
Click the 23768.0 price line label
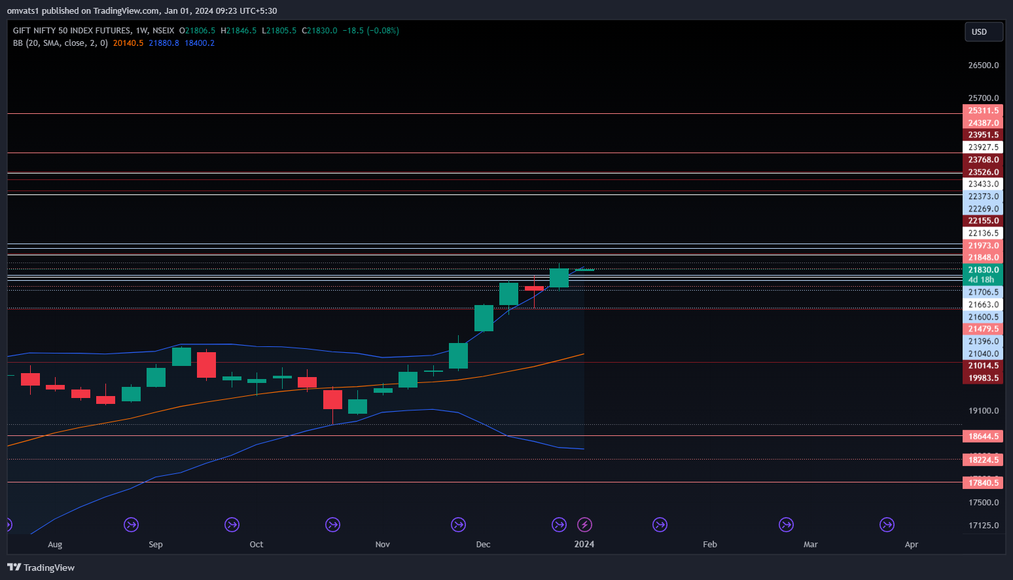point(983,160)
